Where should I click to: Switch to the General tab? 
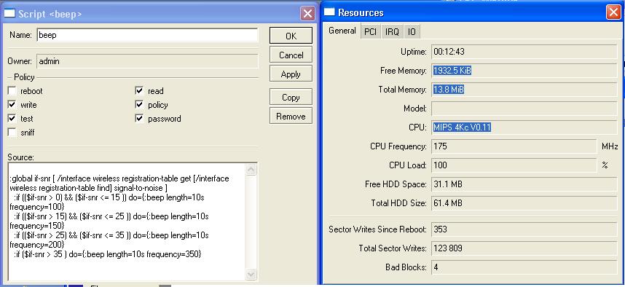pyautogui.click(x=342, y=31)
